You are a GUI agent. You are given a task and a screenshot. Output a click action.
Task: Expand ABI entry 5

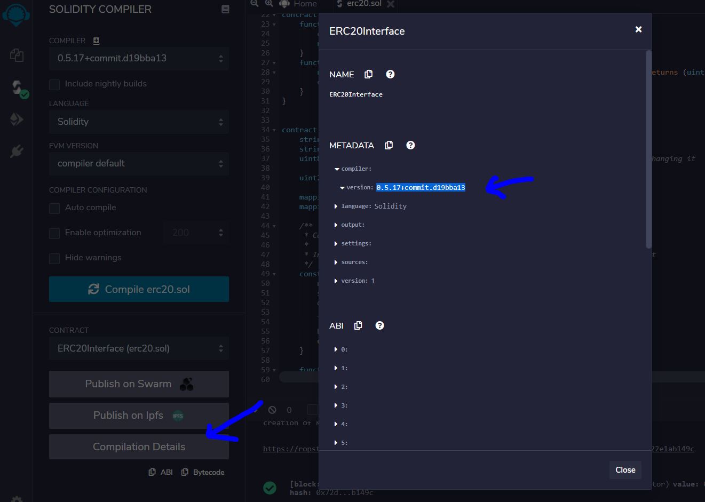pos(336,443)
